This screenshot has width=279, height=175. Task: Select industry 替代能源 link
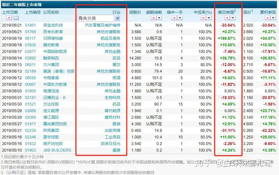pos(112,111)
